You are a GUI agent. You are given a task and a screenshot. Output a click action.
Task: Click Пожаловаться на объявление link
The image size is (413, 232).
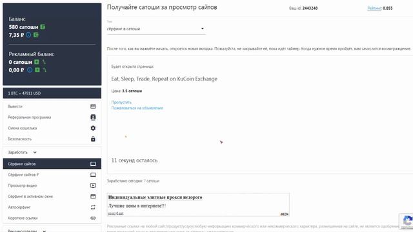tap(137, 108)
